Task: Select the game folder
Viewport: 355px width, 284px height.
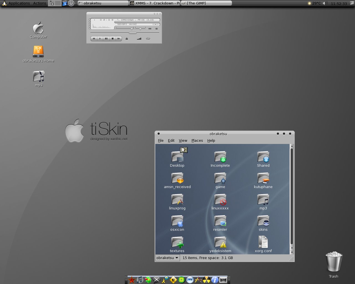Action: 220,181
